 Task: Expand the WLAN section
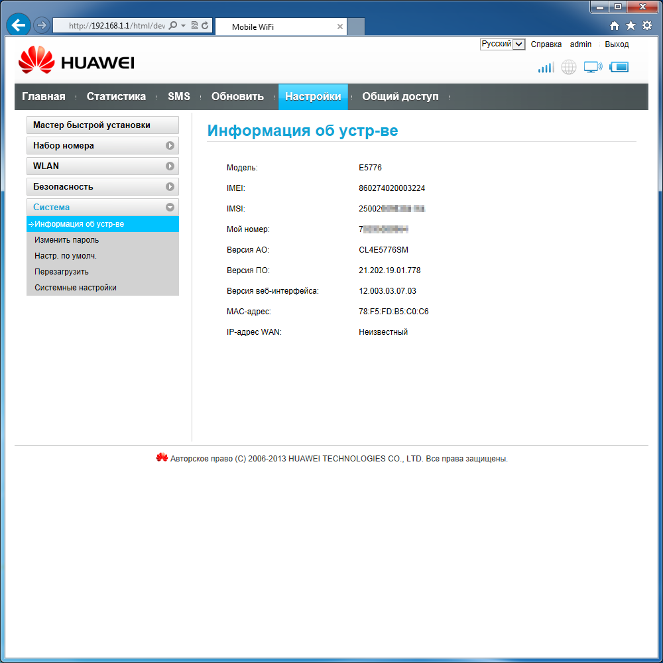[103, 166]
